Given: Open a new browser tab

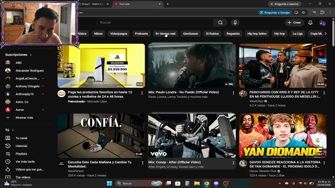Looking at the screenshot, I should (x=167, y=4).
